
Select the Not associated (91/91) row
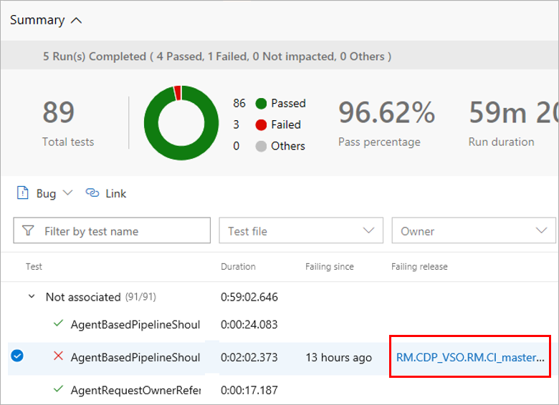point(279,297)
